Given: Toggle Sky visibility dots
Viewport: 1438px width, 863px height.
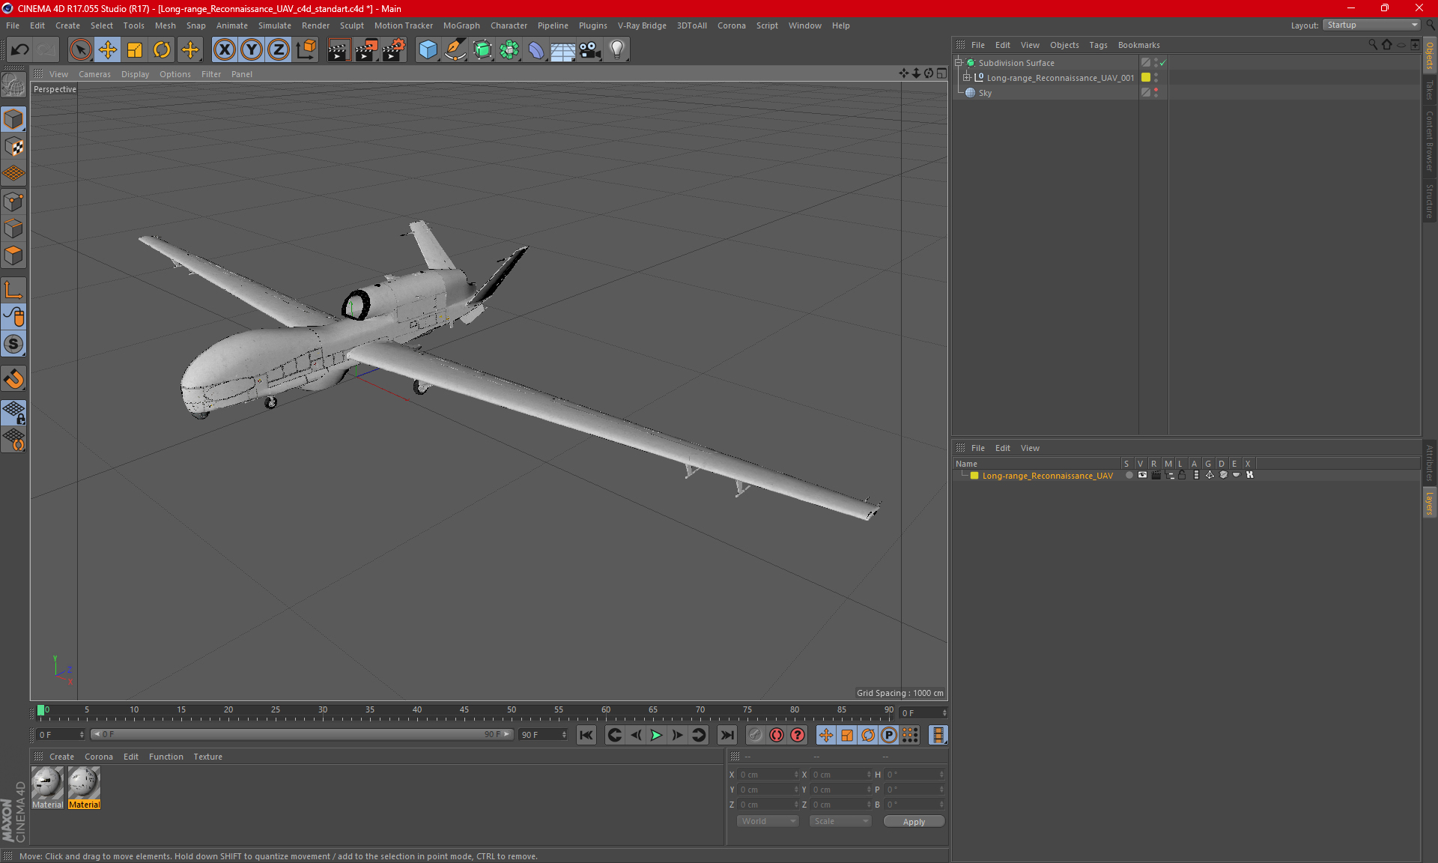Looking at the screenshot, I should (x=1156, y=92).
